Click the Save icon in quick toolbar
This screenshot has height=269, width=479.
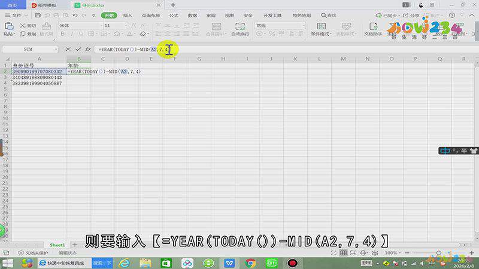[x=38, y=16]
